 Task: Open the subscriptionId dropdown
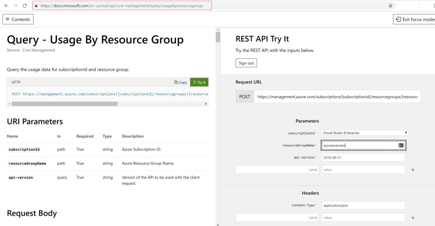[x=405, y=133]
